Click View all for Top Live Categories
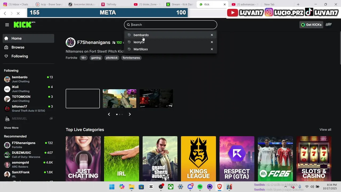The height and width of the screenshot is (192, 341). pyautogui.click(x=325, y=130)
